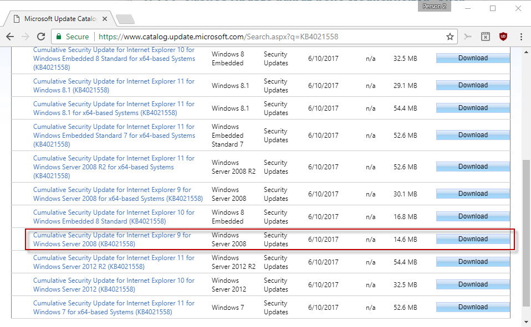This screenshot has width=531, height=327.
Task: Open IE 11 for Windows Server 2012 R2 link
Action: click(114, 262)
